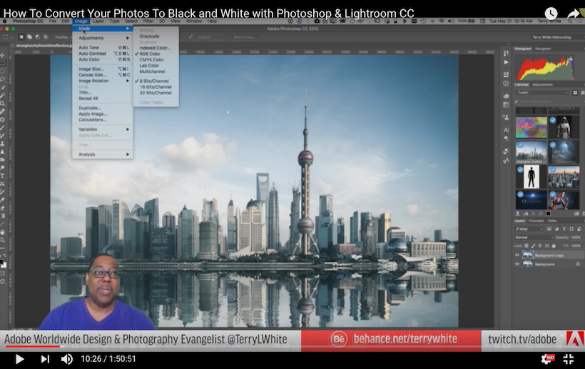
Task: Click the video progress bar
Action: (x=292, y=347)
